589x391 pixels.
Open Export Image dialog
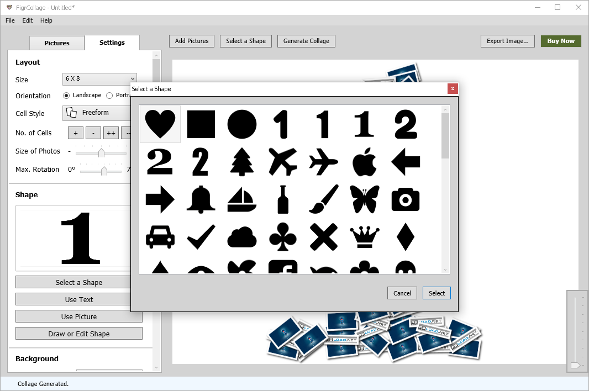coord(507,41)
